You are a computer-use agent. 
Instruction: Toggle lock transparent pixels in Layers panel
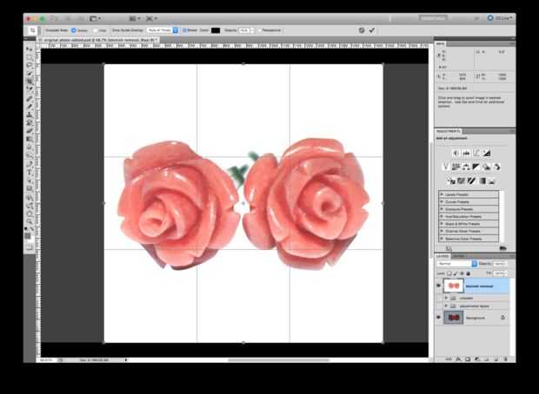pyautogui.click(x=449, y=273)
